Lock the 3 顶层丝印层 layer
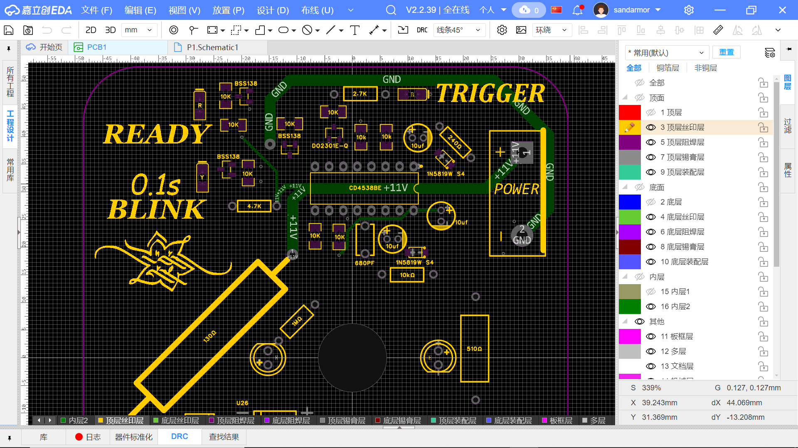Screen dimensions: 798x448 pos(763,127)
